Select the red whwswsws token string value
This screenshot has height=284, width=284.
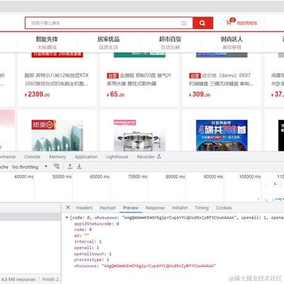tap(159, 266)
